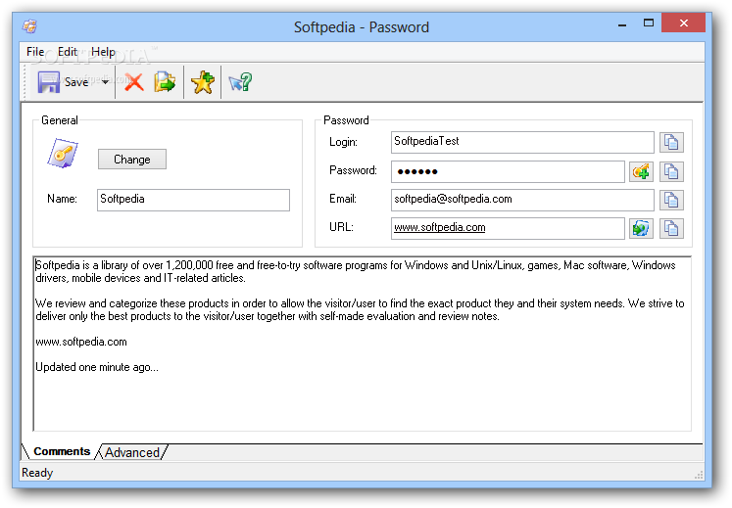
Task: Open the Edit menu
Action: pyautogui.click(x=68, y=52)
